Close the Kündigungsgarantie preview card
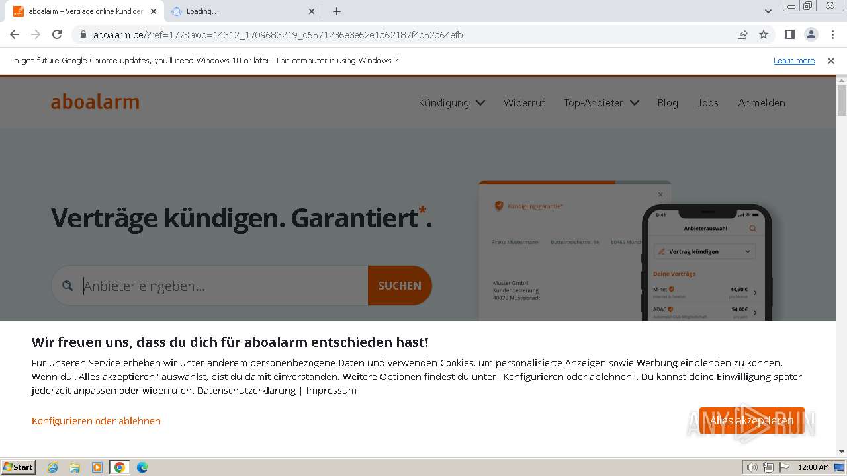Viewport: 847px width, 476px height. pyautogui.click(x=660, y=194)
